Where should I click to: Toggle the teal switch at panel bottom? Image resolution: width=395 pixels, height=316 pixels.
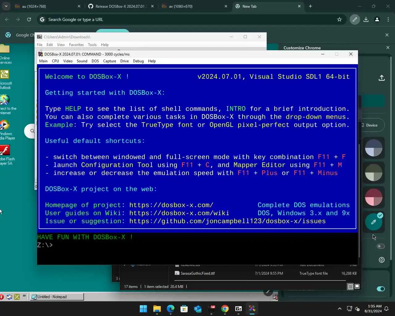[x=381, y=289]
